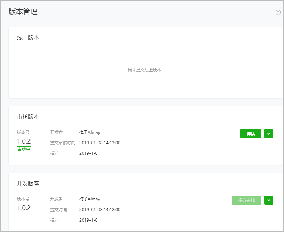Expand the dropdown arrow next to 详情
Viewport: 284px width, 232px height.
[x=269, y=134]
